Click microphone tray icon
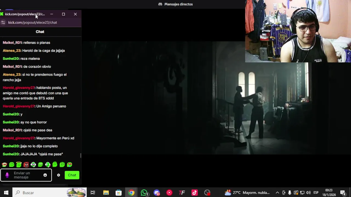 pos(290,193)
